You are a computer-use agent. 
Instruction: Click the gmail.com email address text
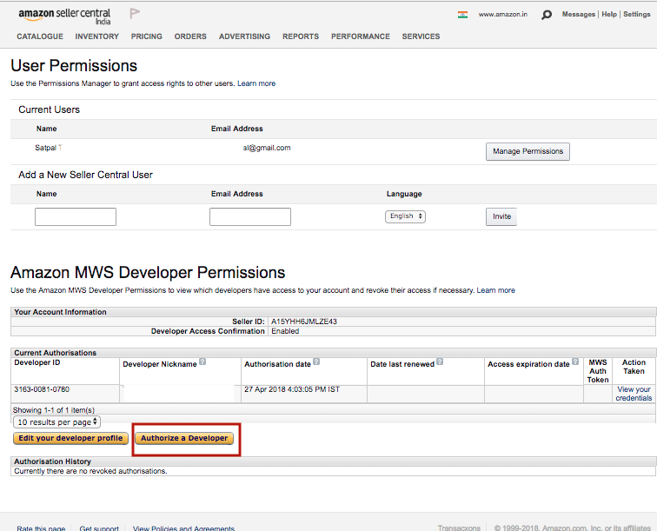coord(267,148)
